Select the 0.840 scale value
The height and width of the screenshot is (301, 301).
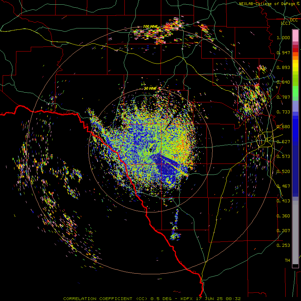(x=283, y=82)
